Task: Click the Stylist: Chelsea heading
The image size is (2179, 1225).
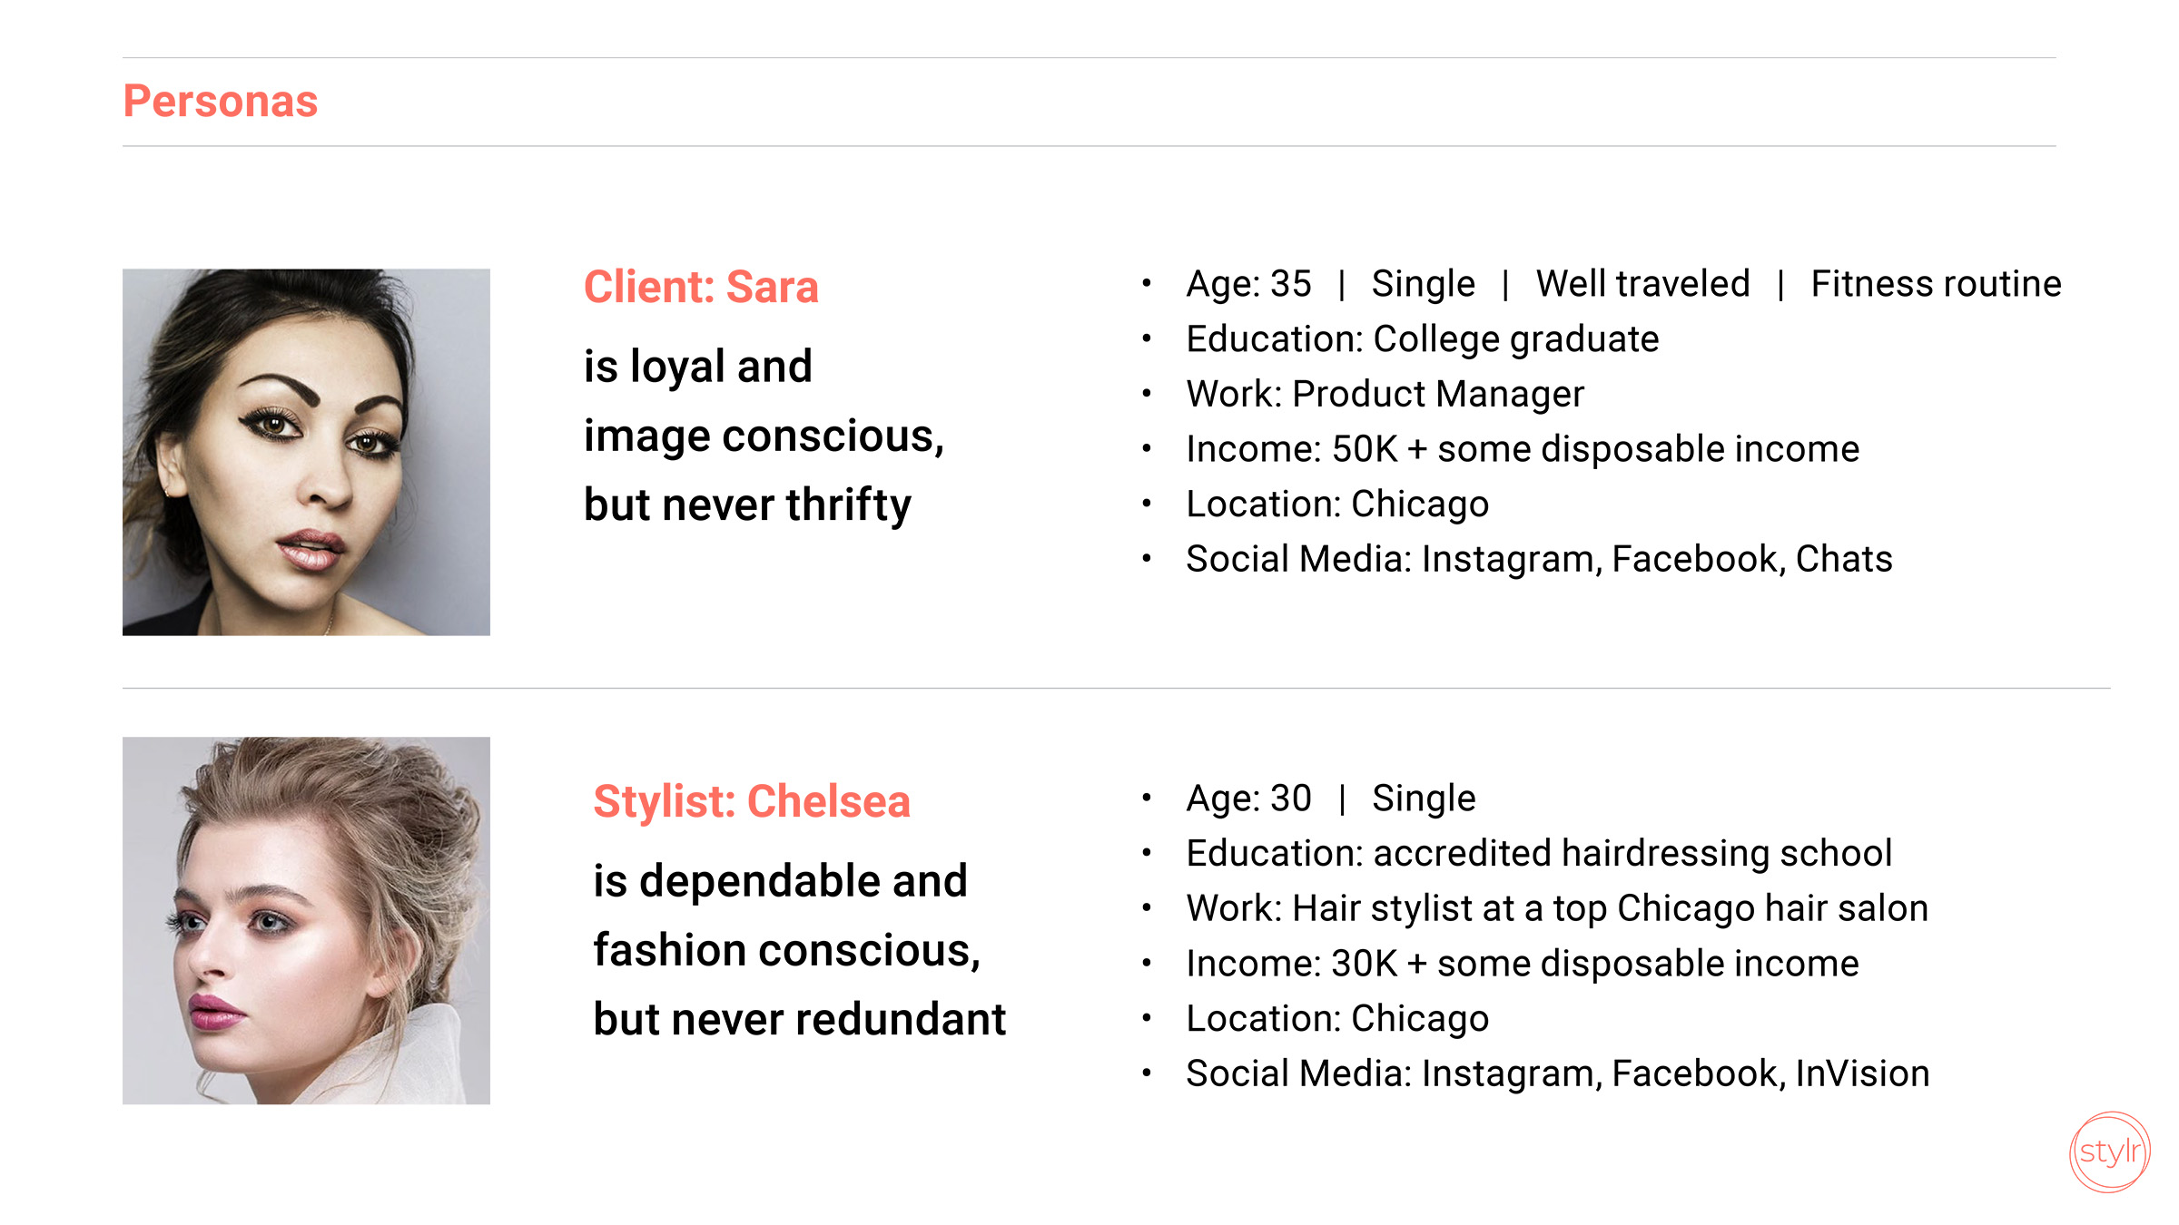Action: point(752,801)
